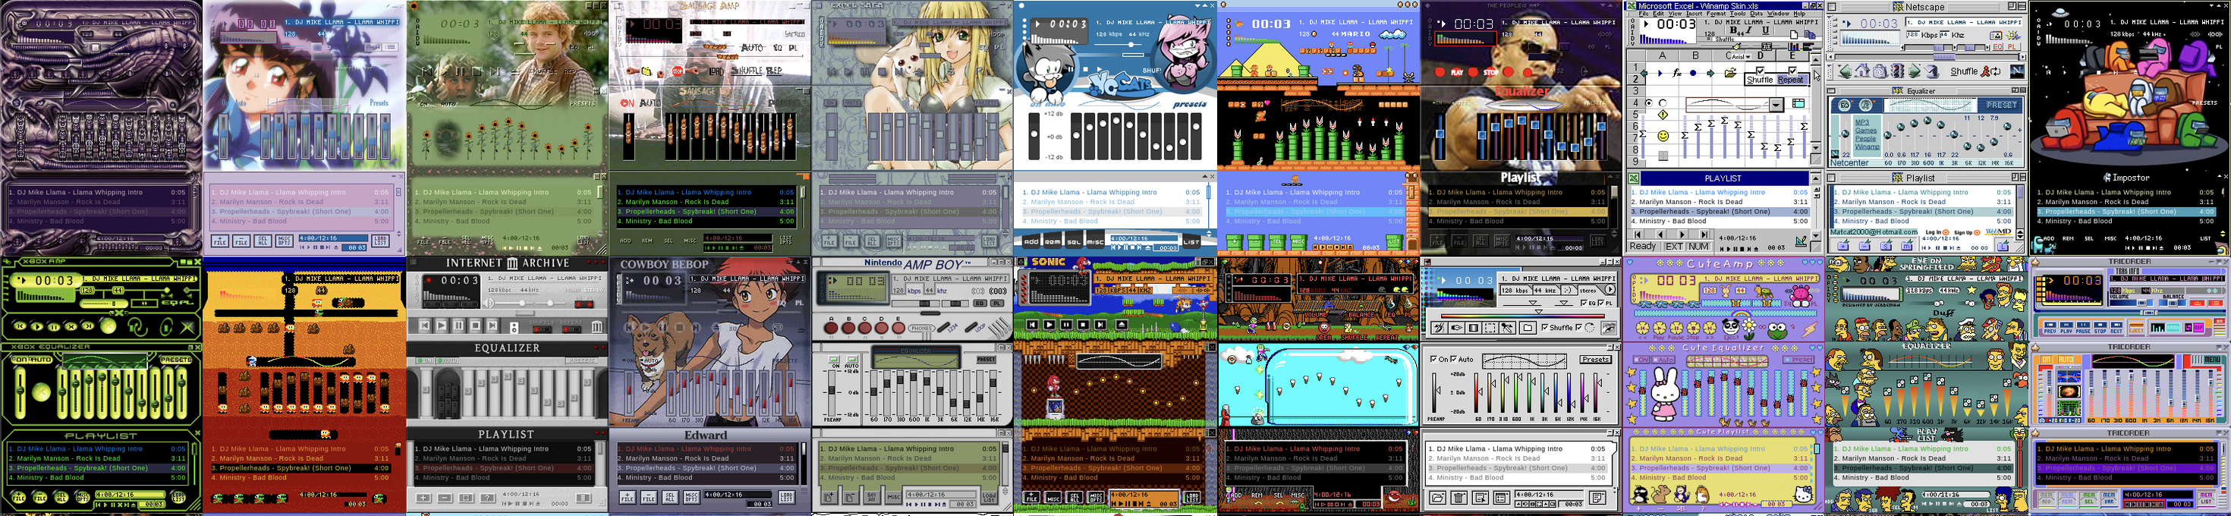The image size is (2231, 516).
Task: Click LOAD LIST in the Cowboy Bebop playlist
Action: point(786,497)
